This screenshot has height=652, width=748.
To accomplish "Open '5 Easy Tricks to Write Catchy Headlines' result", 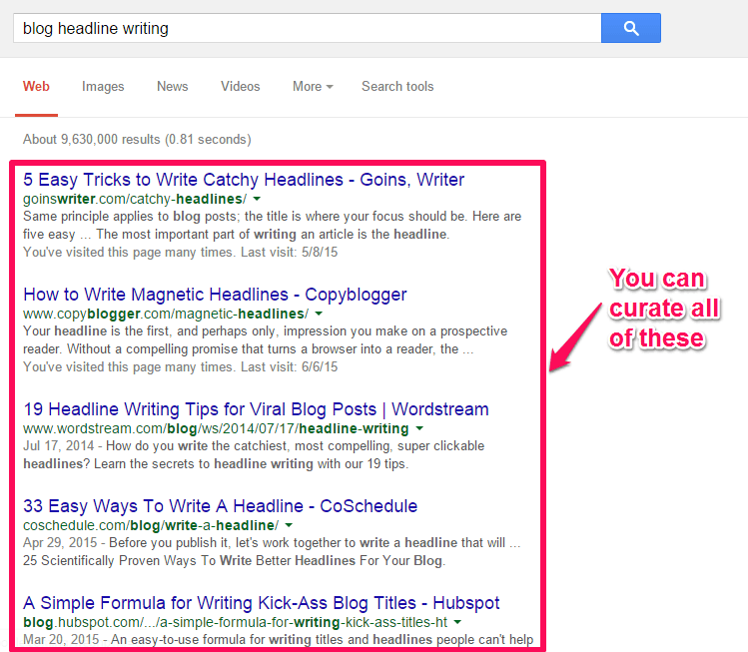I will (x=244, y=180).
